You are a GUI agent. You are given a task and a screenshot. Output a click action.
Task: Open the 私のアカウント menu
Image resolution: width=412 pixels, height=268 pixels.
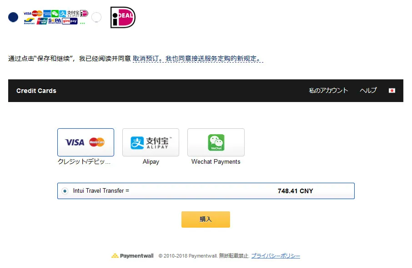click(x=328, y=90)
